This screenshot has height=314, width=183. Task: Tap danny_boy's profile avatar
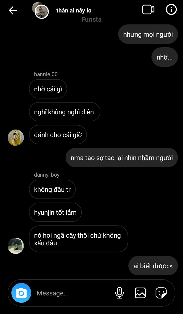coord(16,246)
